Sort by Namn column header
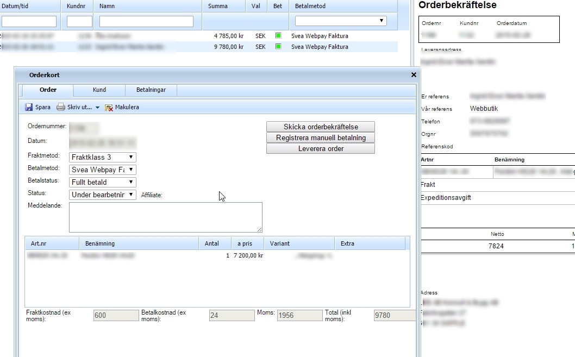Image resolution: width=575 pixels, height=357 pixels. pos(148,6)
